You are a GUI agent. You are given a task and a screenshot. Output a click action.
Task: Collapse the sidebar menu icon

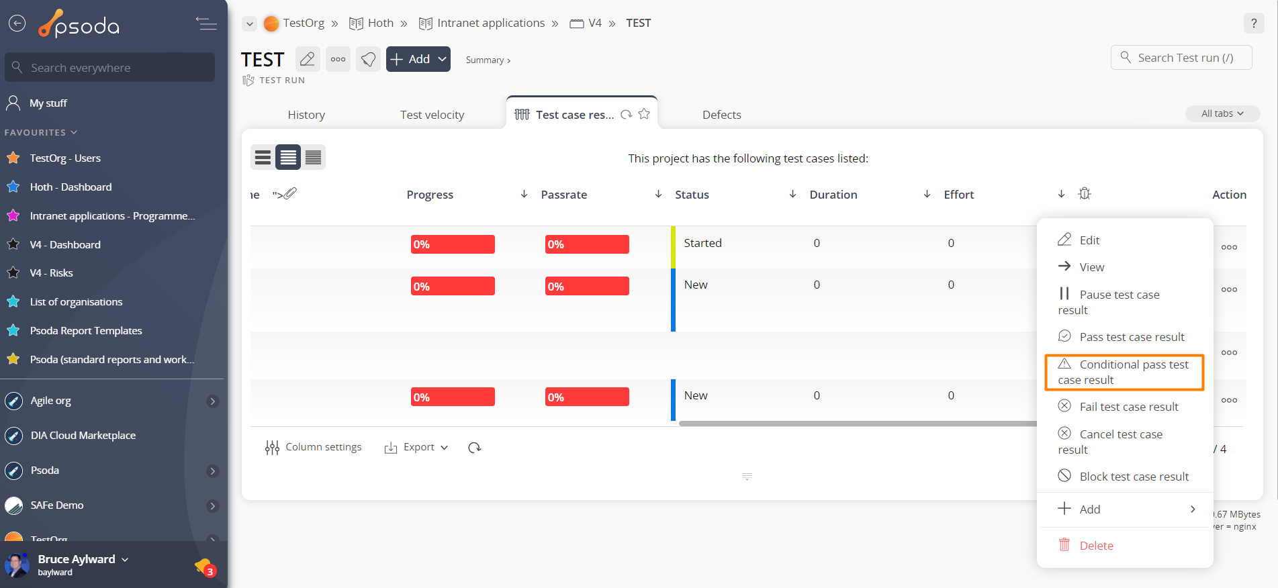[206, 23]
